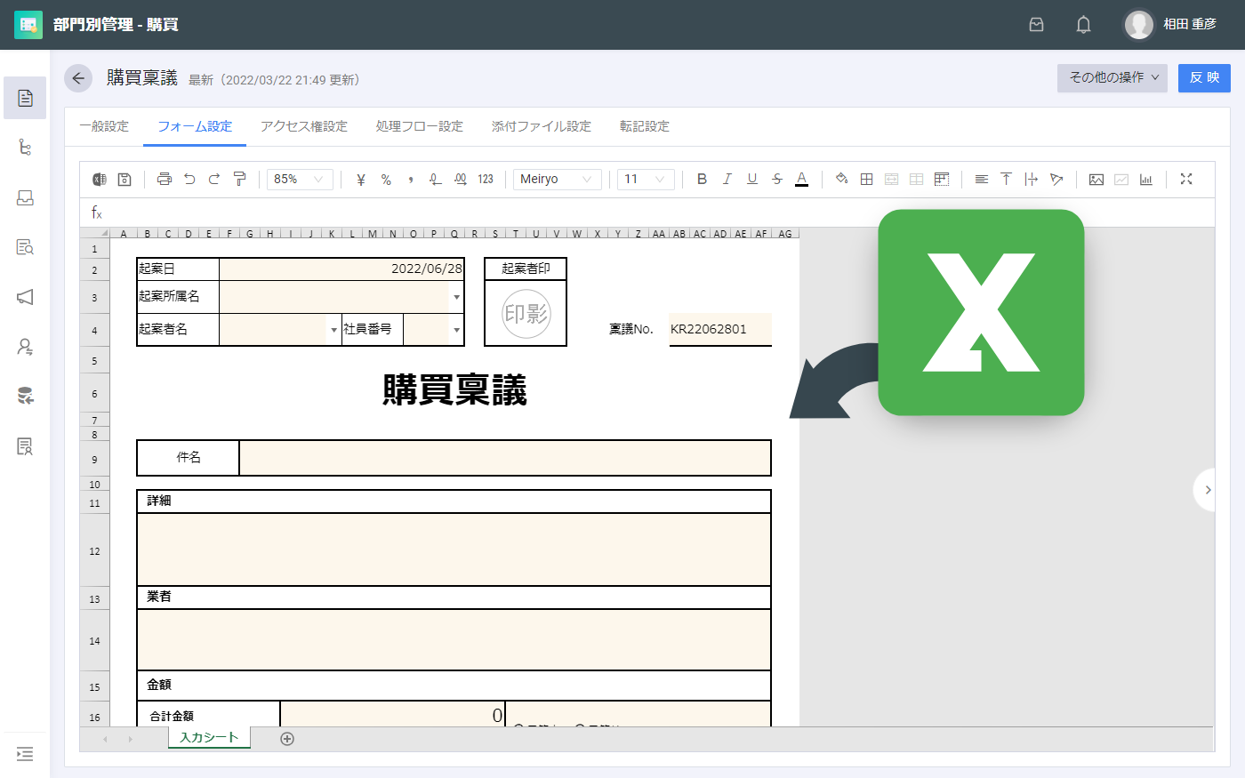The width and height of the screenshot is (1245, 778).
Task: Open the certificate document icon in sidebar
Action: [x=25, y=446]
